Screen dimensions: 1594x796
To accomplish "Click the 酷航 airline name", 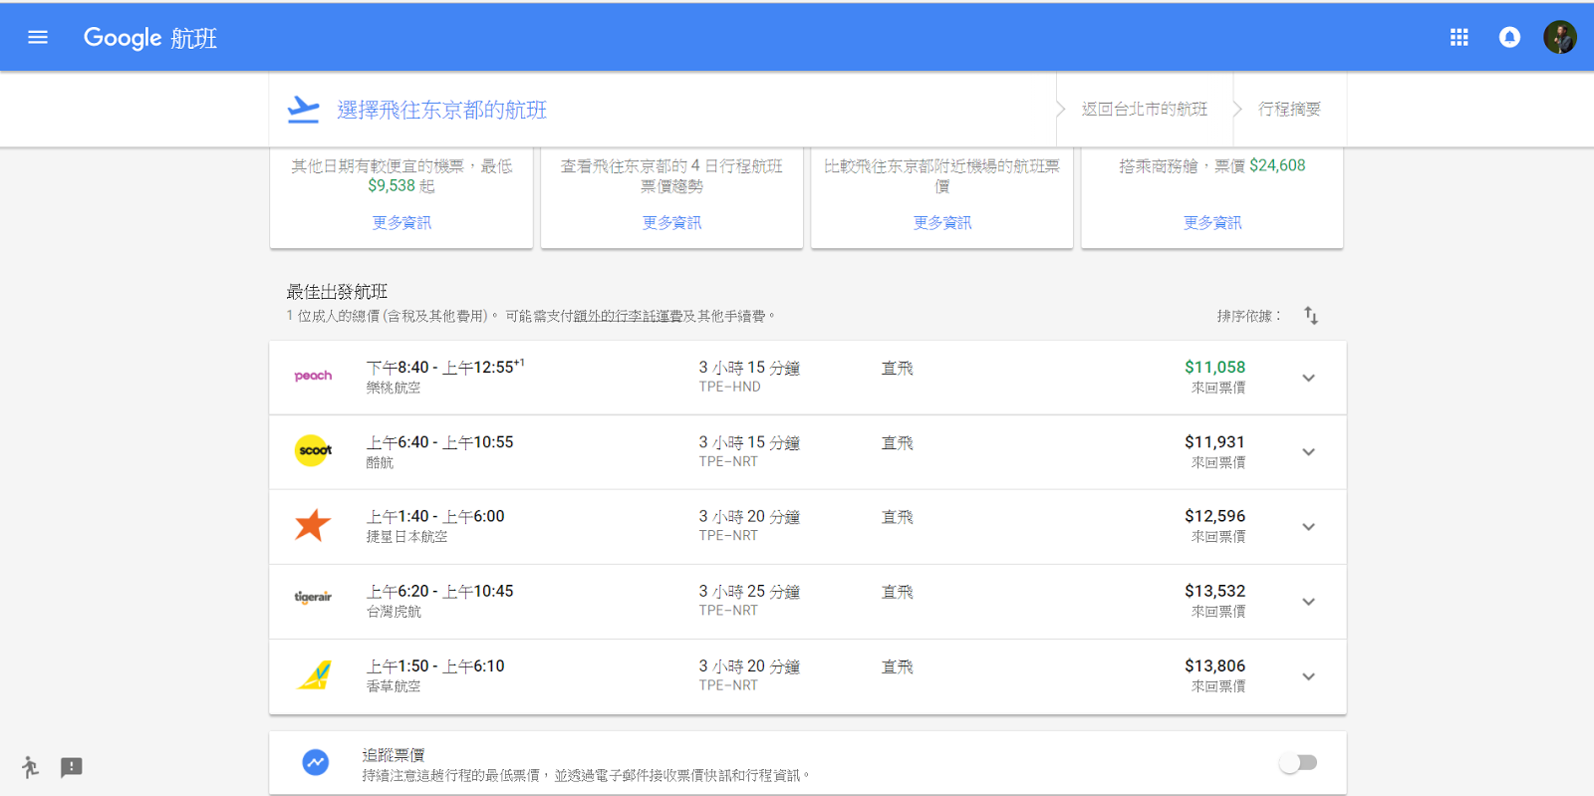I will (380, 462).
